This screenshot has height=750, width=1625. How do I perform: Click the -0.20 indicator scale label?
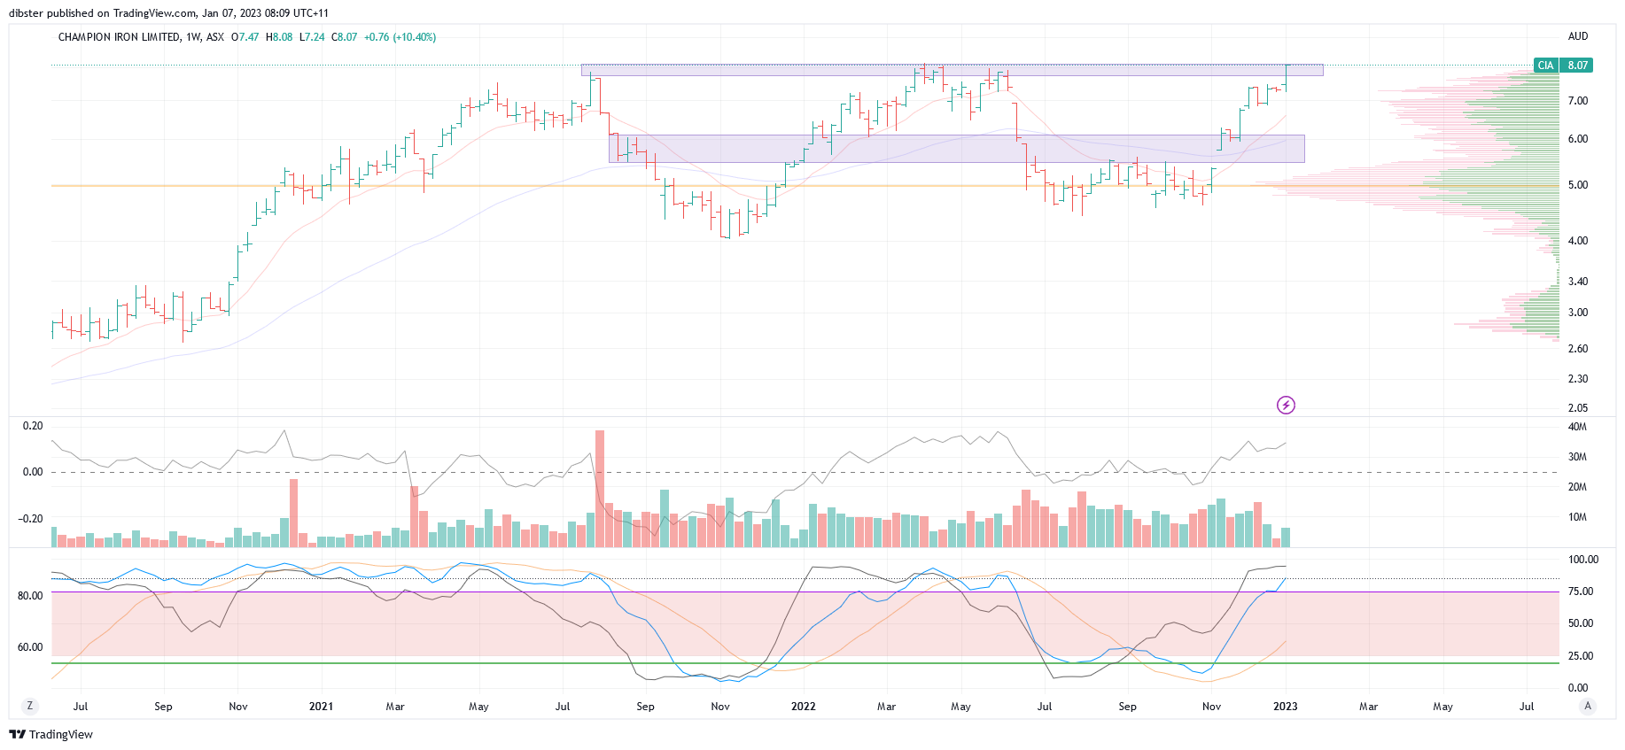[x=31, y=519]
